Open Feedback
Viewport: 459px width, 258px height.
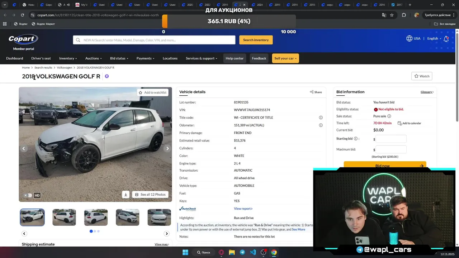[259, 58]
